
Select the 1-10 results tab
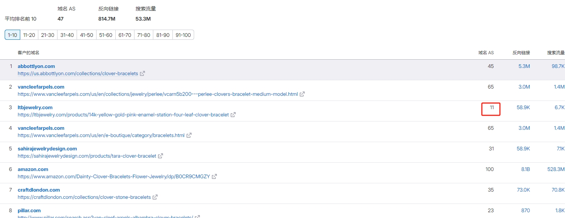pyautogui.click(x=12, y=35)
